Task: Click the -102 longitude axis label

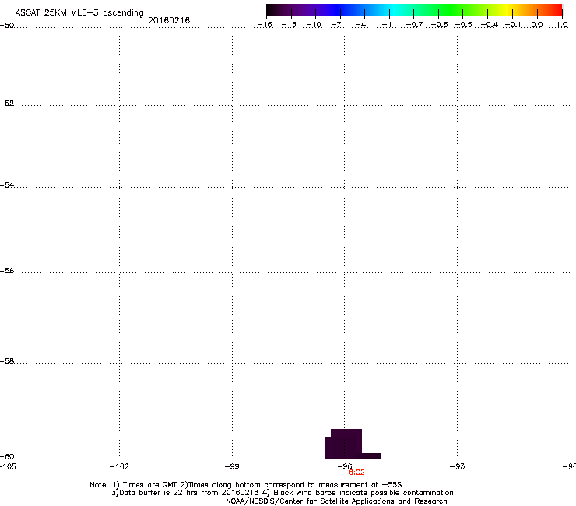Action: [119, 466]
